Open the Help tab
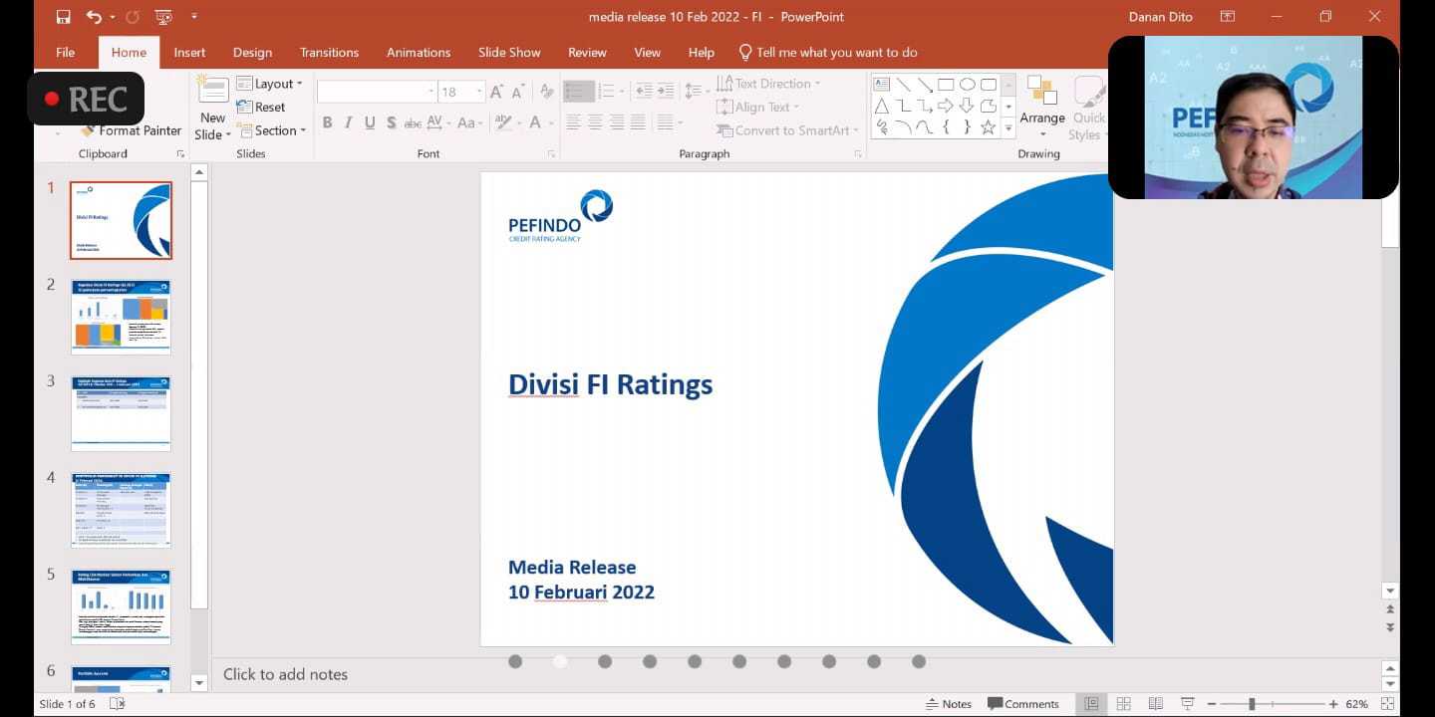 click(x=702, y=52)
